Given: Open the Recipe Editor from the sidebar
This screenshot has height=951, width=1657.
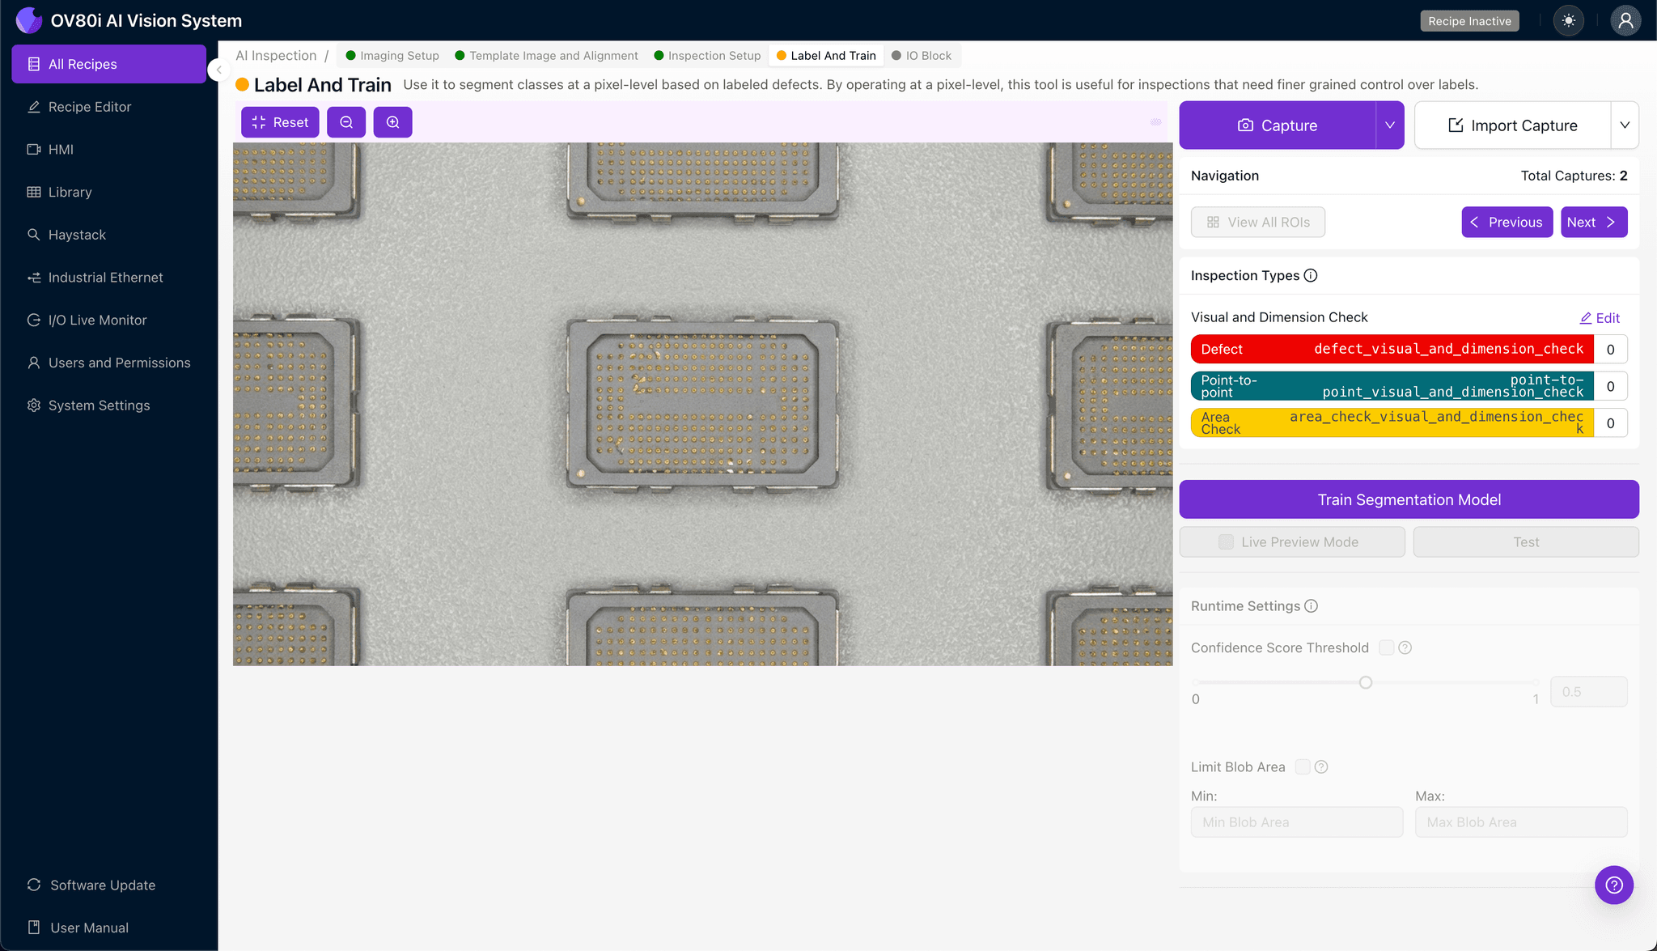Looking at the screenshot, I should [89, 106].
